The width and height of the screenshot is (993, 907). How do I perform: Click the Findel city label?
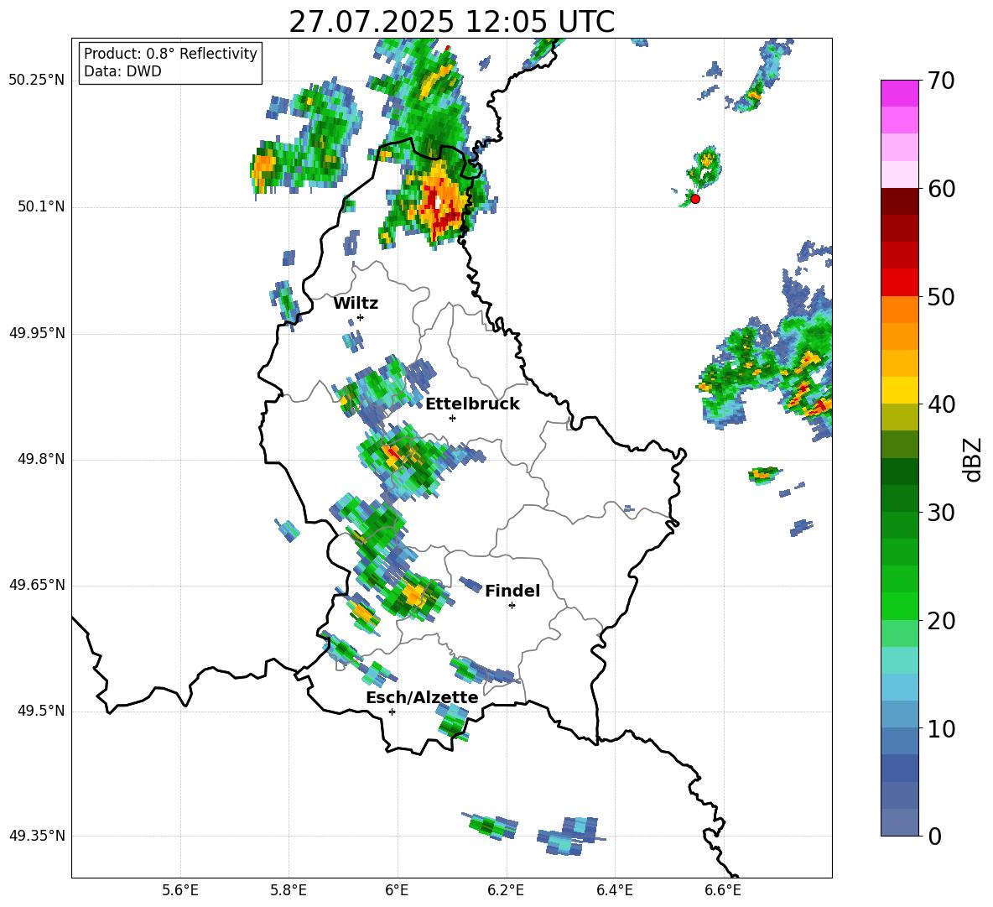(512, 591)
